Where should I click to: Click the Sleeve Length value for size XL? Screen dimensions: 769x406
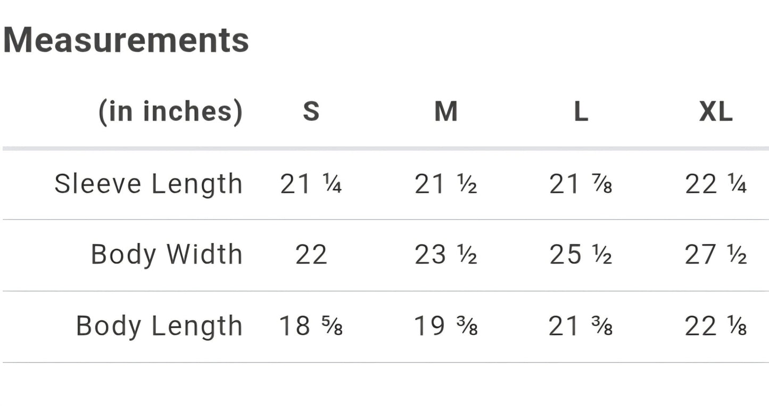click(716, 184)
